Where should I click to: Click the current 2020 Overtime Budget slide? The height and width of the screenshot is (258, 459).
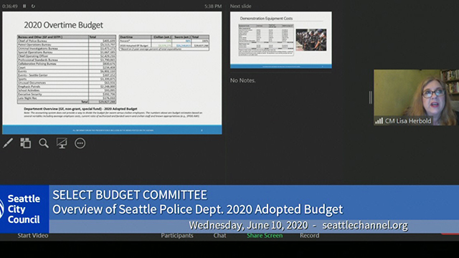click(112, 73)
